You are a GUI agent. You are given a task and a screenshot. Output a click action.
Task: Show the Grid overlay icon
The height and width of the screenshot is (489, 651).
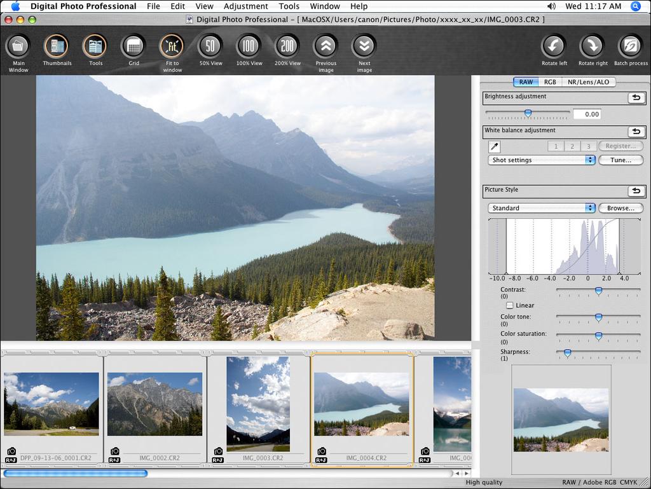point(134,46)
